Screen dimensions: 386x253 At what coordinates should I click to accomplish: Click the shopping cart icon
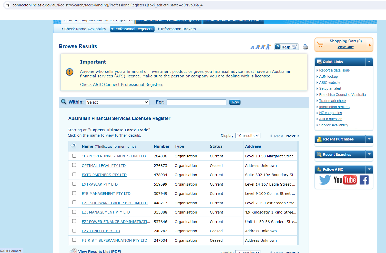click(x=320, y=44)
